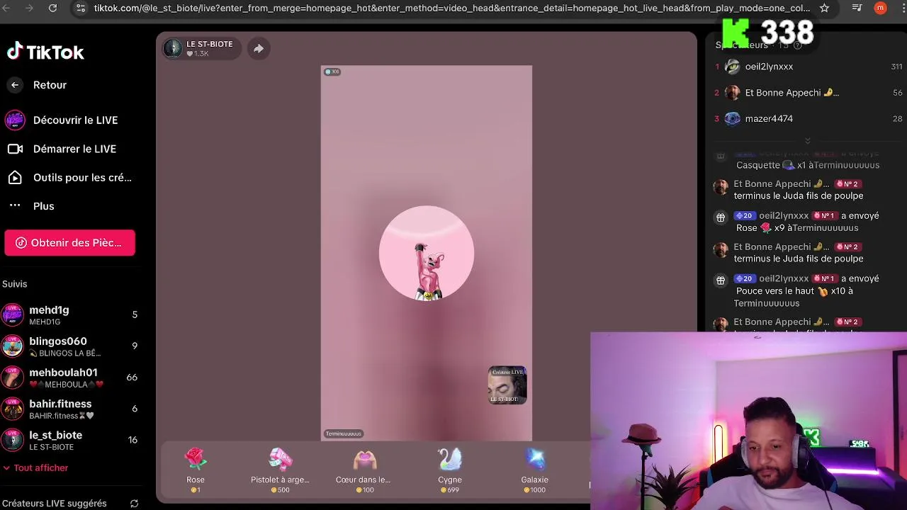Open le_st_biote in followed list
The width and height of the screenshot is (907, 510).
click(x=71, y=440)
